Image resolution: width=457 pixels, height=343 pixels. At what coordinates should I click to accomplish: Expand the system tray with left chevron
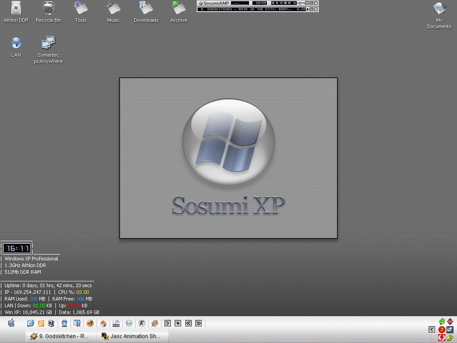[432, 330]
